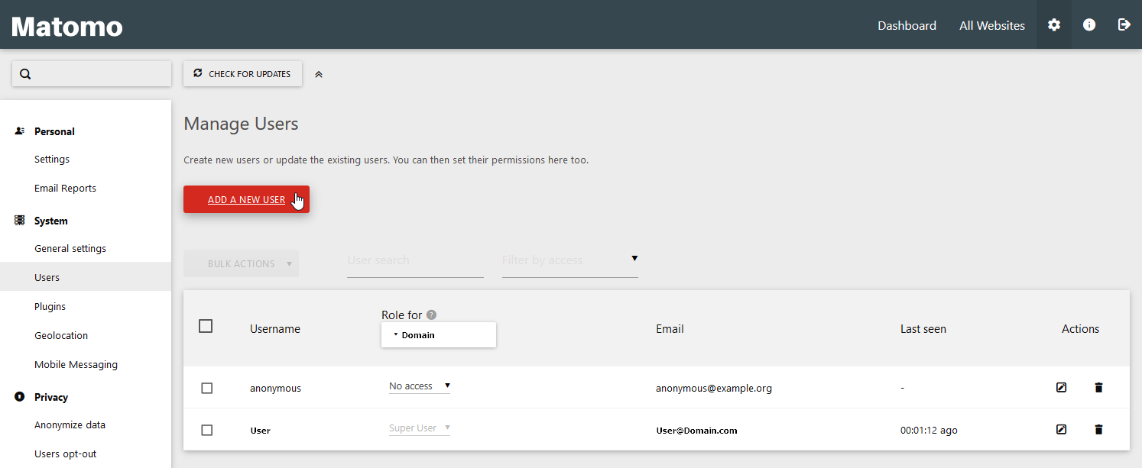The width and height of the screenshot is (1142, 468).
Task: Click the search magnifier icon
Action: pyautogui.click(x=25, y=74)
